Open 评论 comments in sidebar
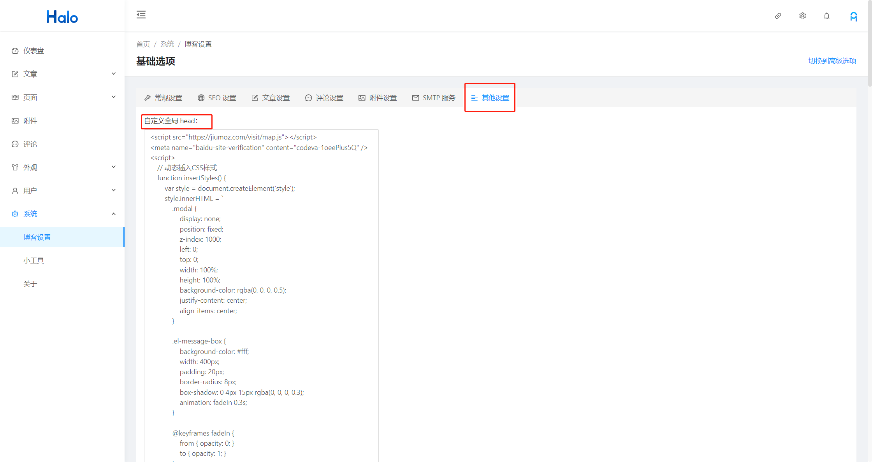The width and height of the screenshot is (872, 462). [x=30, y=144]
